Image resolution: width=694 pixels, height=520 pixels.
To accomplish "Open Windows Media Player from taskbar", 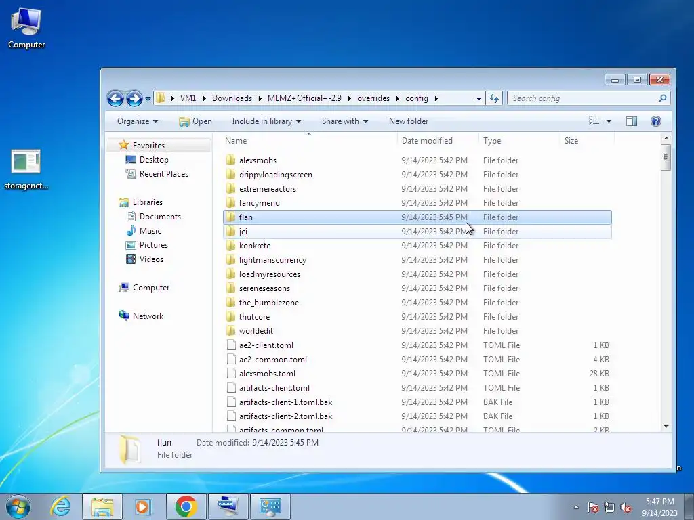I will coord(143,506).
